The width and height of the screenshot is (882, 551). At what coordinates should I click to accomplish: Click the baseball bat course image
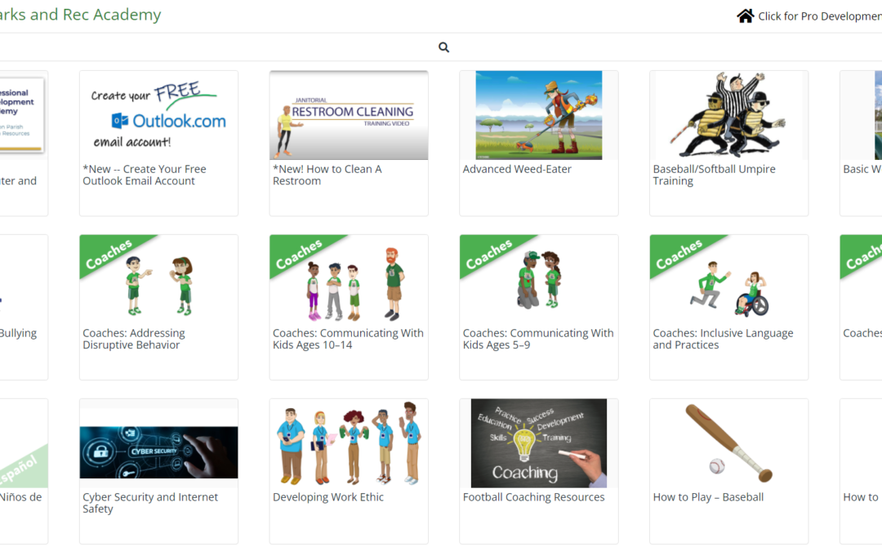tap(728, 443)
